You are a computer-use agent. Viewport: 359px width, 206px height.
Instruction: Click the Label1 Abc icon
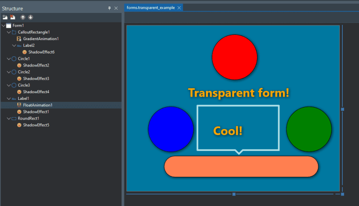[14, 99]
